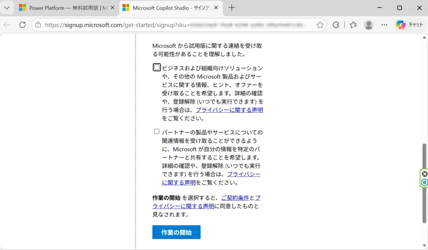Open the favorites list icon
This screenshot has height=250, width=428.
click(x=353, y=25)
